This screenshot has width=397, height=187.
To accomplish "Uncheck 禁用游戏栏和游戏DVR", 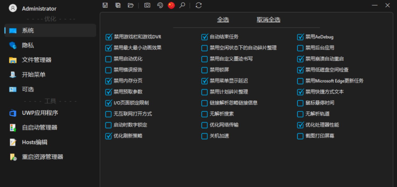I will pyautogui.click(x=109, y=37).
